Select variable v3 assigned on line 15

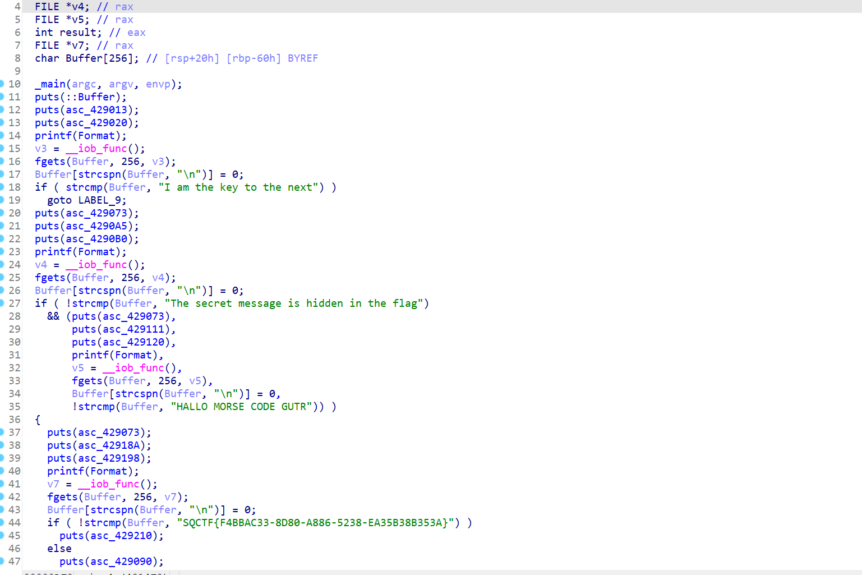(41, 149)
